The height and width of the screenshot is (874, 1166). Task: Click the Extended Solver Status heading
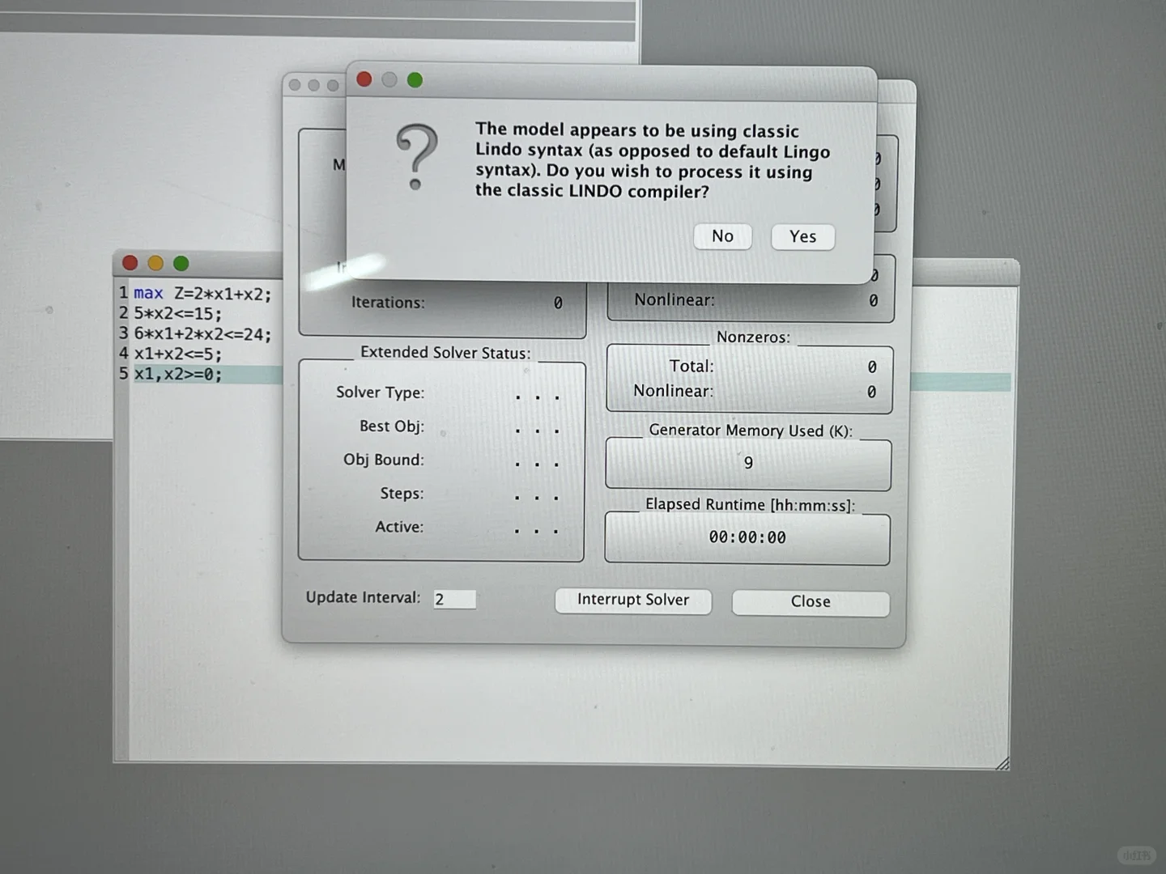click(x=445, y=353)
